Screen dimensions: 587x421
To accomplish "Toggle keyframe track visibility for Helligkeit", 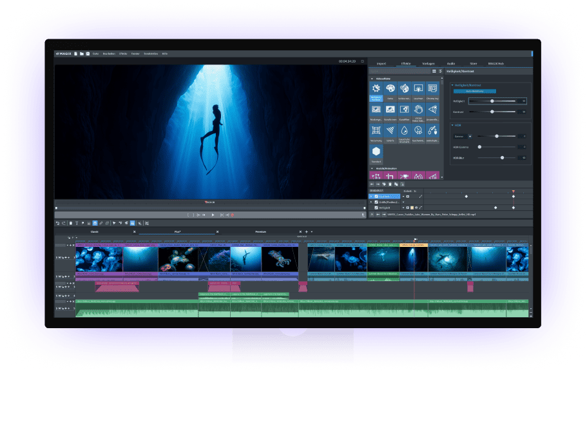I will point(416,207).
